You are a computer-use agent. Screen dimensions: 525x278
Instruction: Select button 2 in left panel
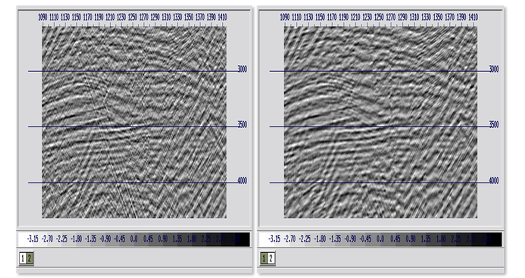point(29,259)
